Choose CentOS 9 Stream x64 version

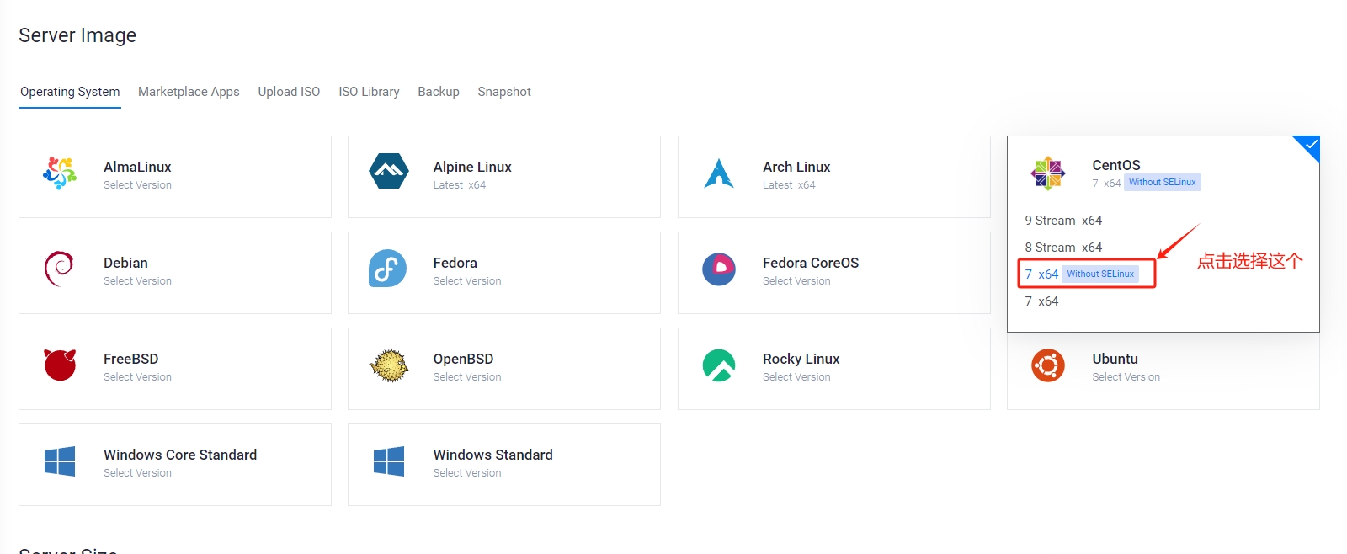click(x=1063, y=221)
